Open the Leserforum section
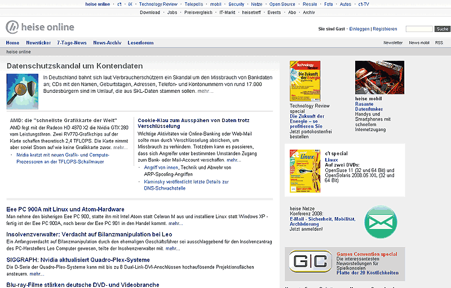Image resolution: width=451 pixels, height=288 pixels. (140, 43)
